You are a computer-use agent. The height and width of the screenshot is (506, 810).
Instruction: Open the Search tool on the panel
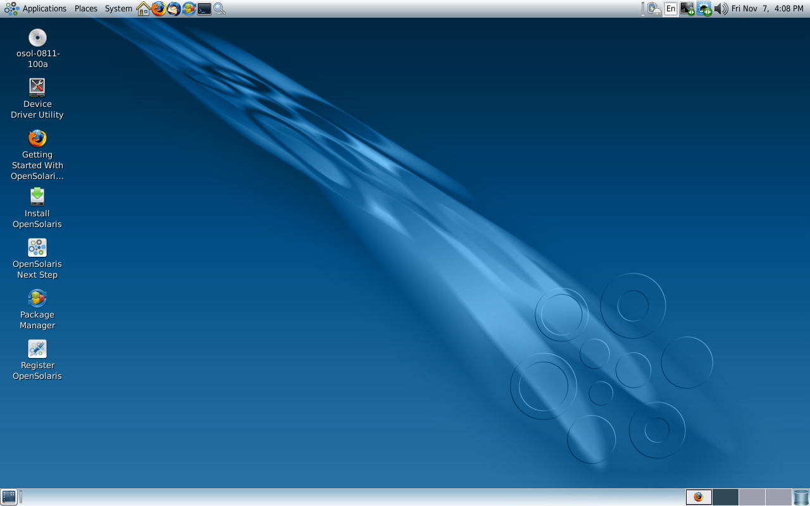tap(219, 8)
